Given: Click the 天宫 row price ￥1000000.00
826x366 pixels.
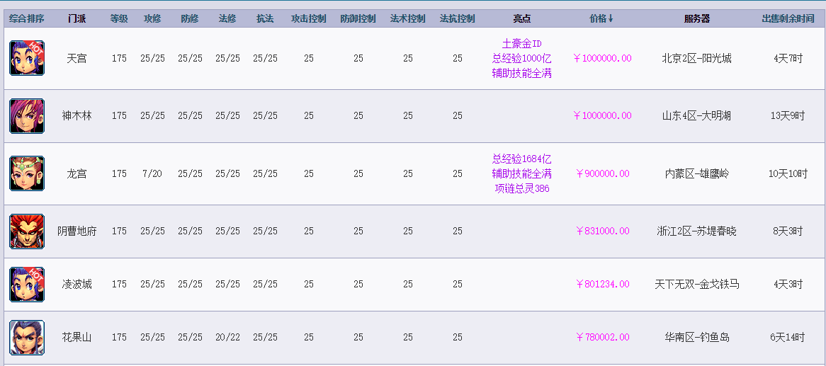Looking at the screenshot, I should point(602,59).
